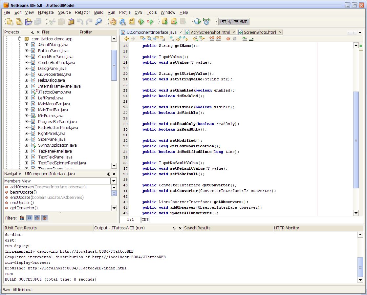367x295 pixels.
Task: Close the Output JTattooWEB window
Action: click(180, 228)
